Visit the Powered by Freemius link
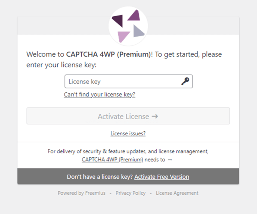 (x=82, y=193)
